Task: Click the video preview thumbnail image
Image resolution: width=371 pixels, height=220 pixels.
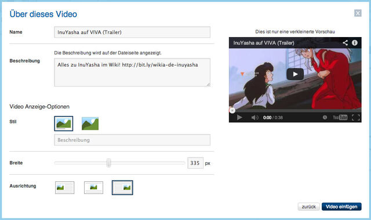Action: pyautogui.click(x=295, y=80)
